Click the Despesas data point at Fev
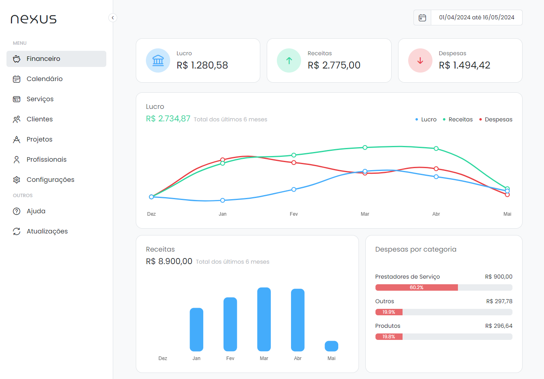This screenshot has height=379, width=544. tap(294, 162)
